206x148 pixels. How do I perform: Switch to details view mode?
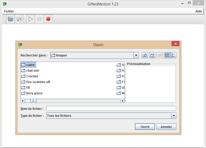click(x=173, y=55)
